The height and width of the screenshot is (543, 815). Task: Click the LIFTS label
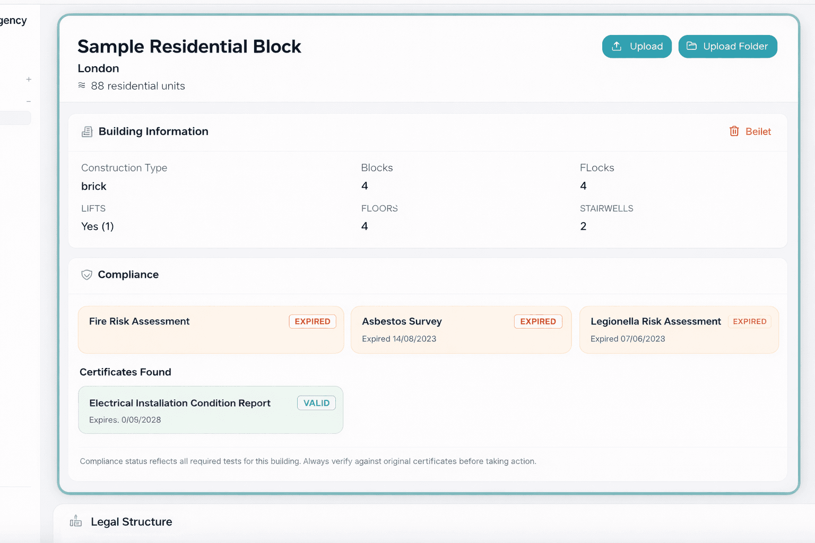pos(93,208)
